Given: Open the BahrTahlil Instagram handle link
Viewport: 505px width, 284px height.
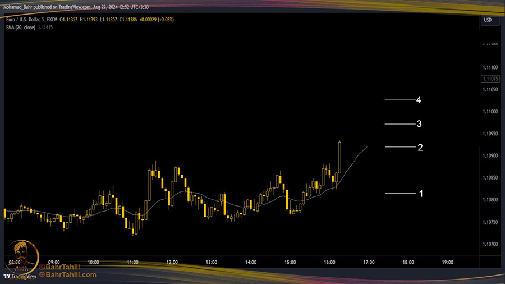Looking at the screenshot, I should [x=63, y=268].
